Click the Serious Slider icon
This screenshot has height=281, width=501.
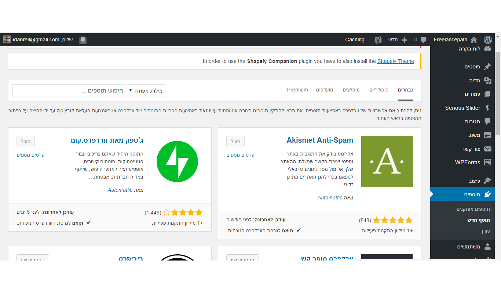click(x=487, y=108)
